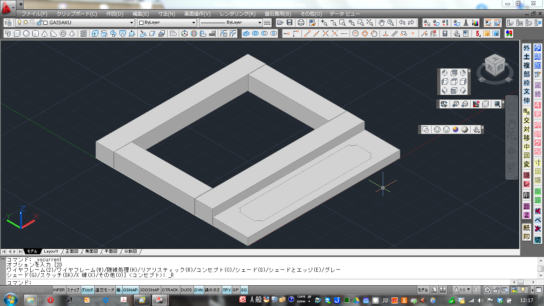Viewport: 544px width, 306px height.
Task: Toggle DYN dynamic input
Action: pyautogui.click(x=199, y=290)
